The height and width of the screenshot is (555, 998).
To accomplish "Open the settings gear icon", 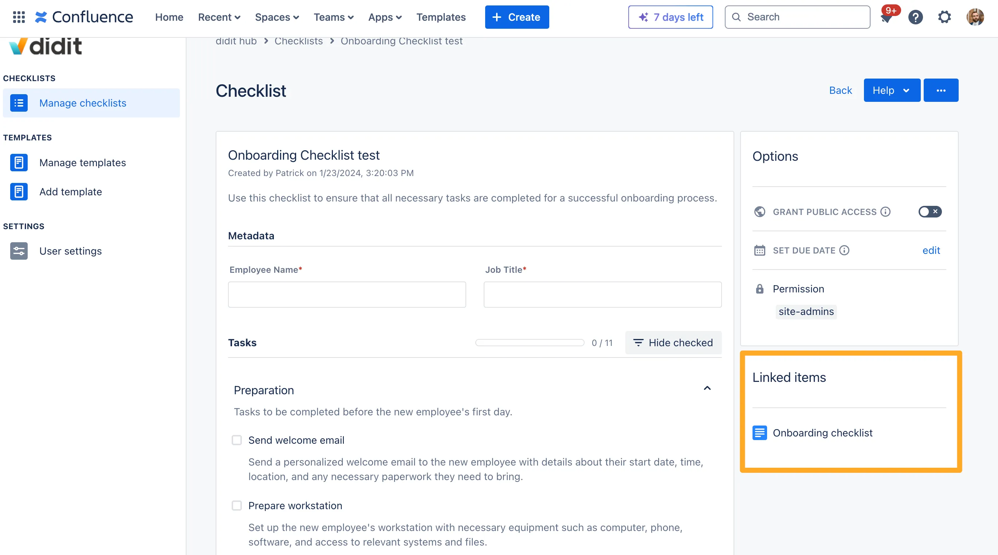I will click(944, 17).
